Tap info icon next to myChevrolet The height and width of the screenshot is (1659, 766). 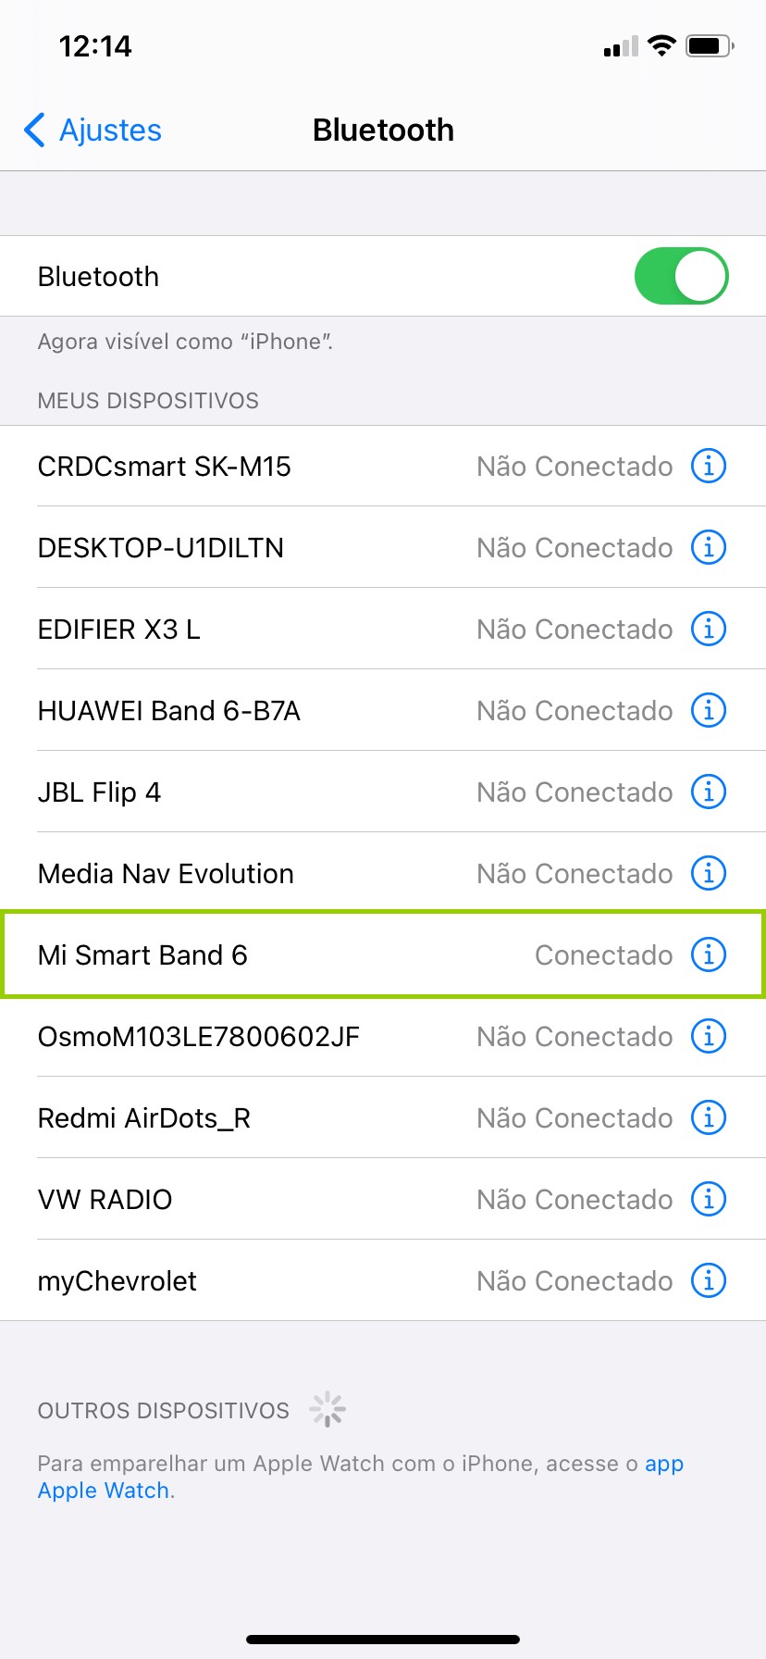coord(709,1280)
